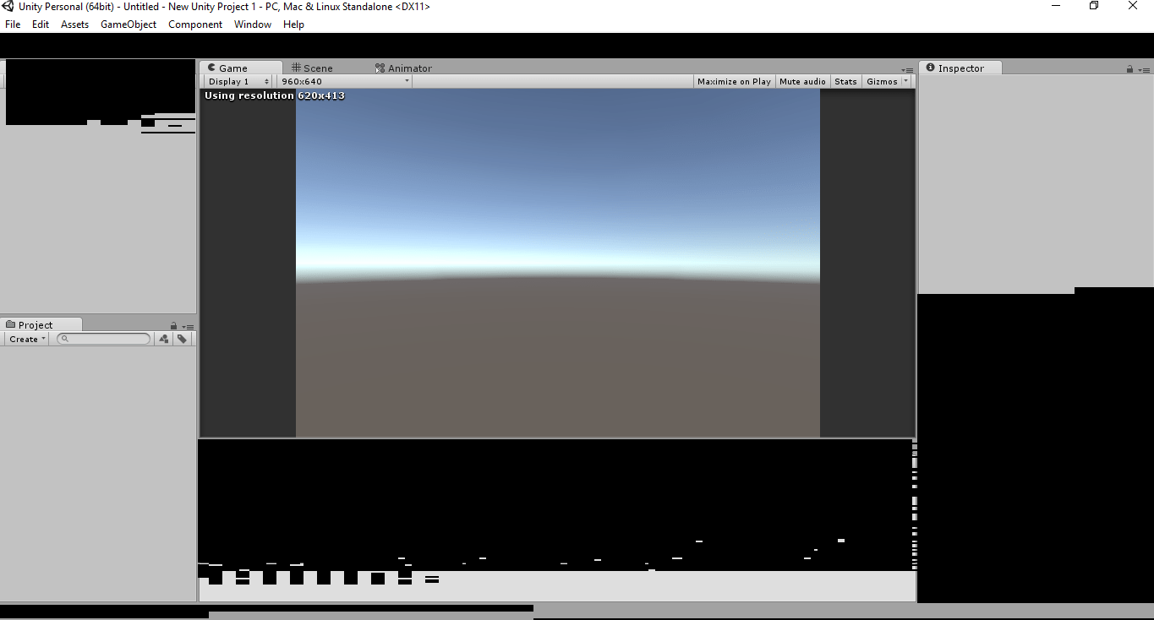Mute audio in the Game view
Viewport: 1154px width, 620px height.
[801, 81]
